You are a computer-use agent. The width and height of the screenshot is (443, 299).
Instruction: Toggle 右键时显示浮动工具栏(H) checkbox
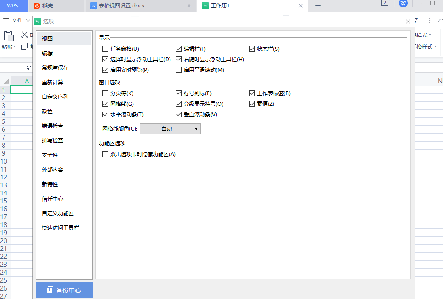(178, 59)
